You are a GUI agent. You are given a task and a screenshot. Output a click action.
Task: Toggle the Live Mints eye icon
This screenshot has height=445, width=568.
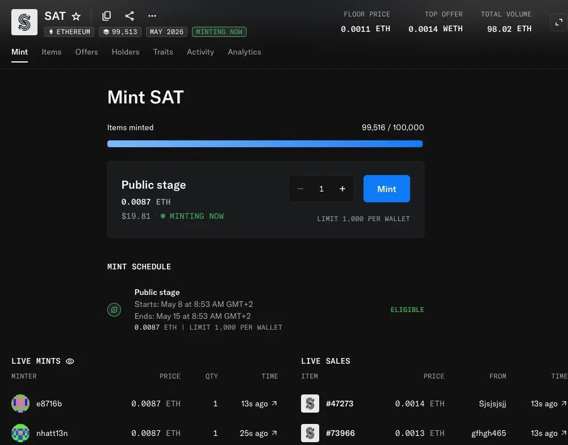(70, 361)
